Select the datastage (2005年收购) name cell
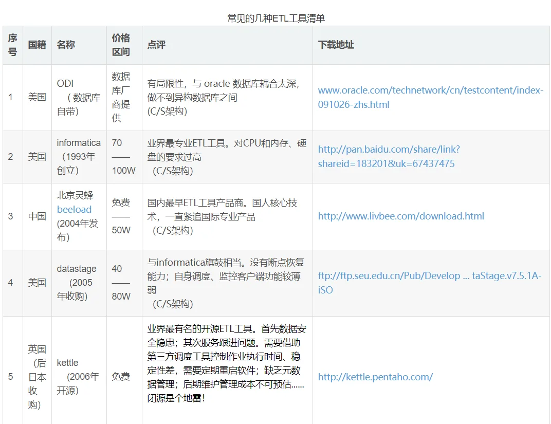Viewport: 551px width, 424px height. 79,283
